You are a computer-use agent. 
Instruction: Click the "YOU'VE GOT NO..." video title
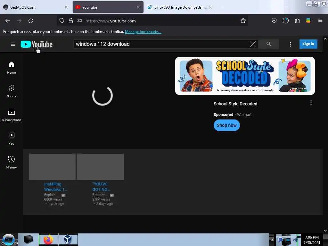101,187
